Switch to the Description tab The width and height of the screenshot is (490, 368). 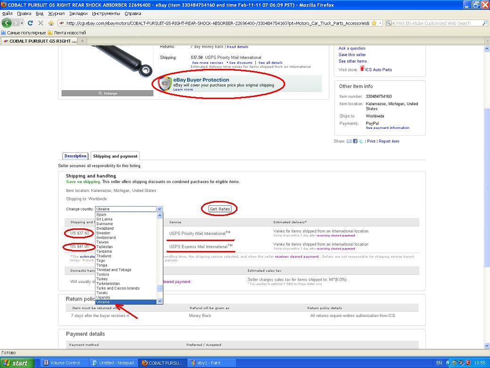(75, 156)
